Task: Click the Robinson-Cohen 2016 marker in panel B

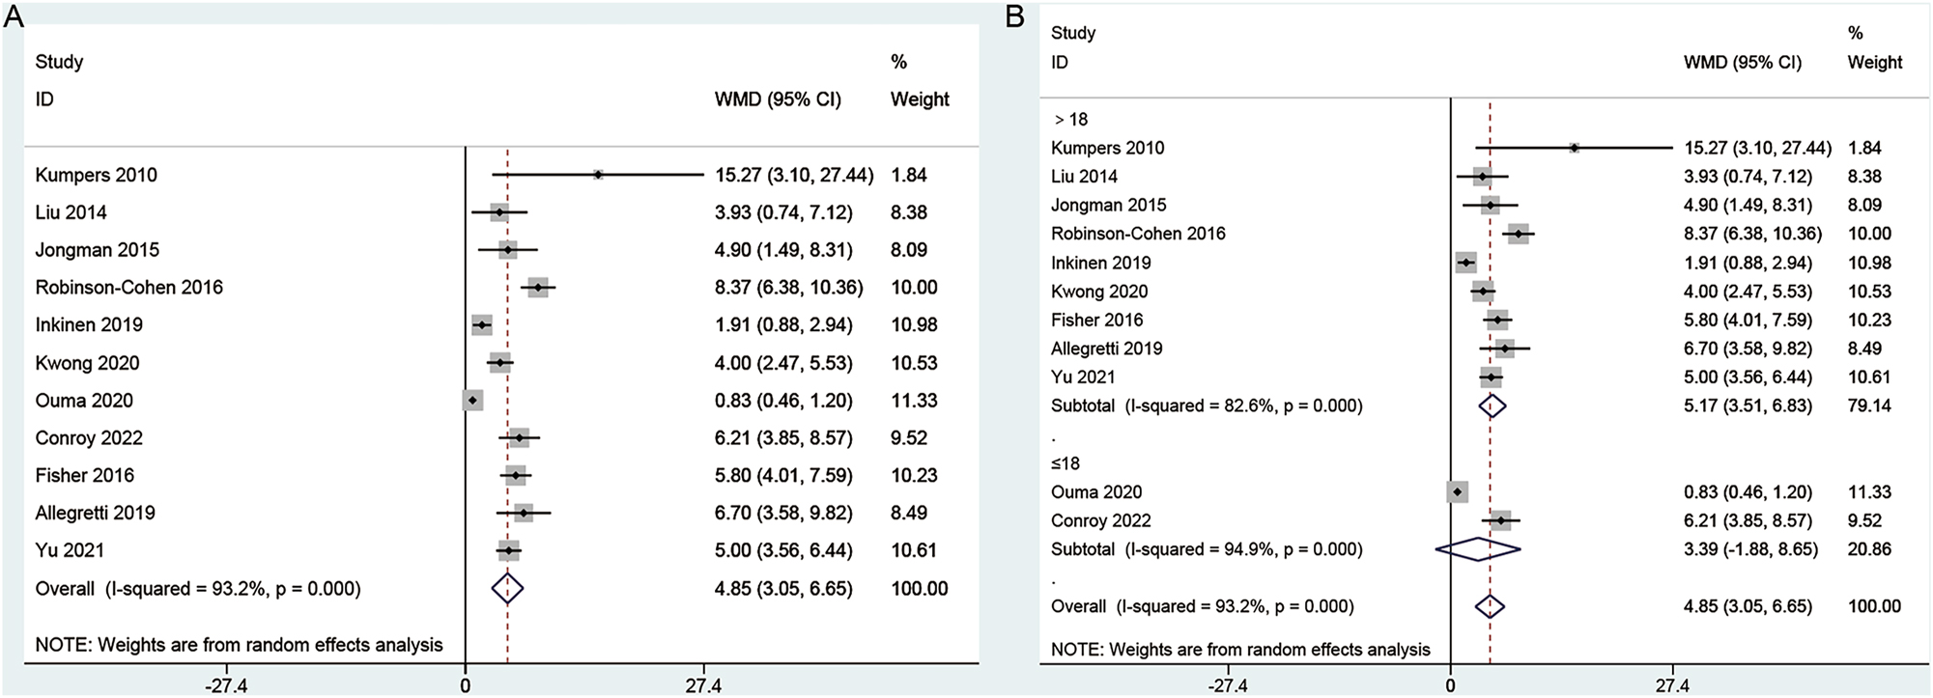Action: (1519, 234)
